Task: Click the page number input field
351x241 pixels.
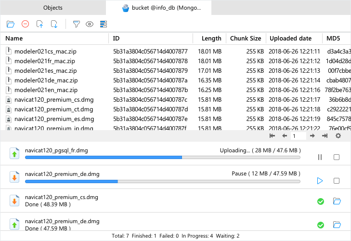Action: (299, 136)
